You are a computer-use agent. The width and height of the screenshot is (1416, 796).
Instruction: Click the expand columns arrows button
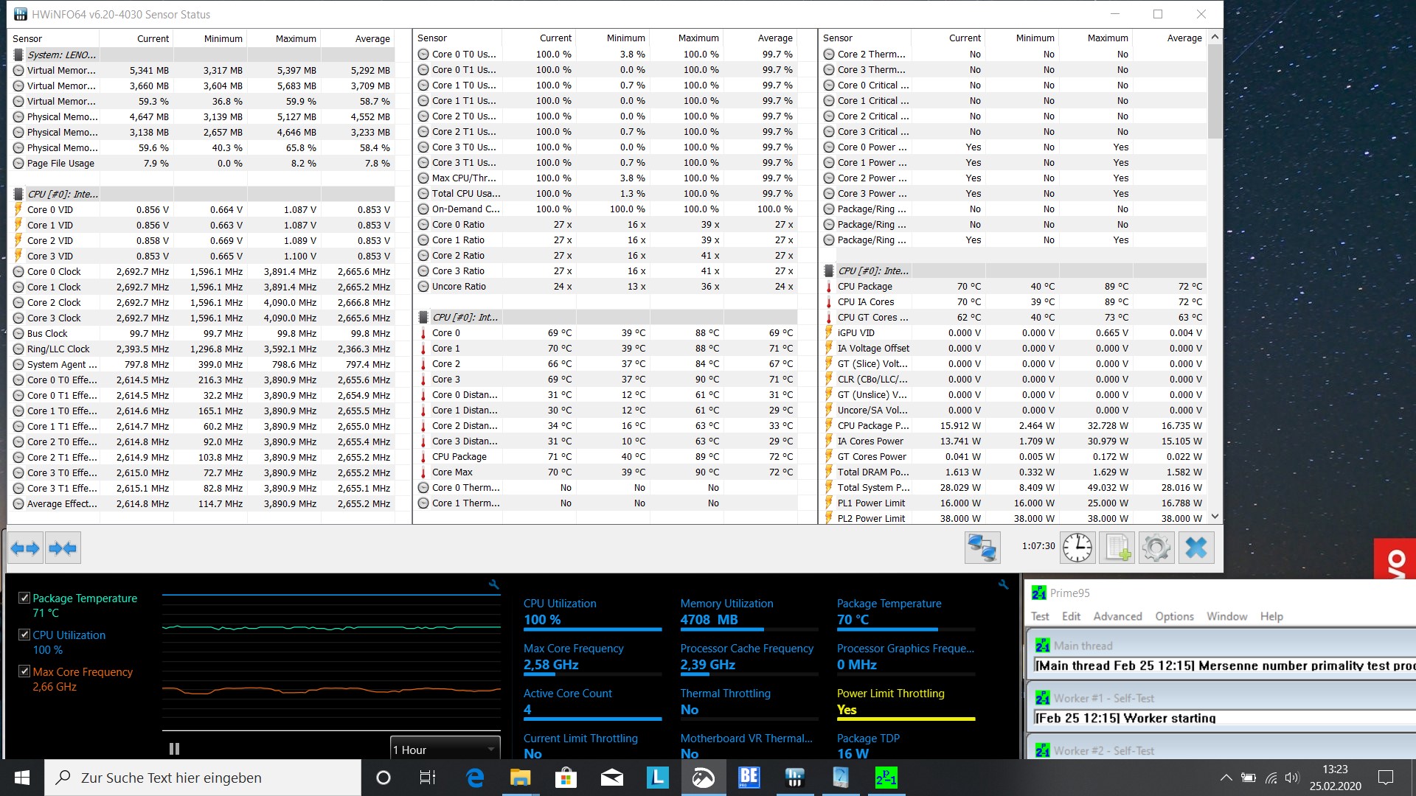(25, 548)
